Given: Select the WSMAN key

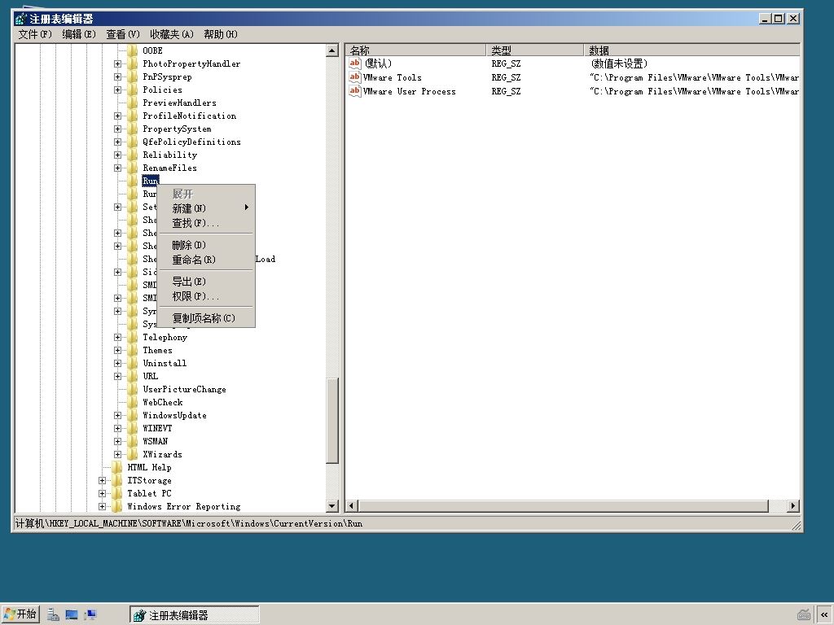Looking at the screenshot, I should pyautogui.click(x=156, y=441).
